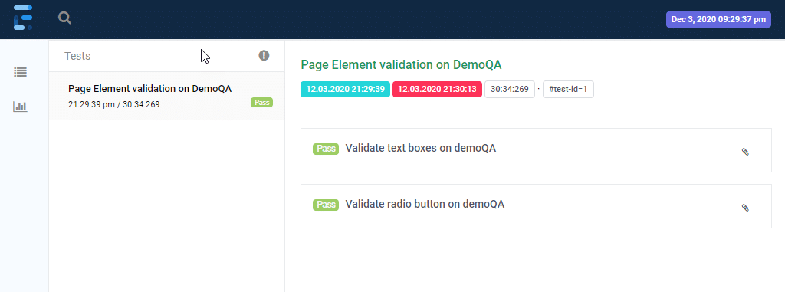This screenshot has height=292, width=785.
Task: Open the search magnifier icon
Action: (x=64, y=18)
